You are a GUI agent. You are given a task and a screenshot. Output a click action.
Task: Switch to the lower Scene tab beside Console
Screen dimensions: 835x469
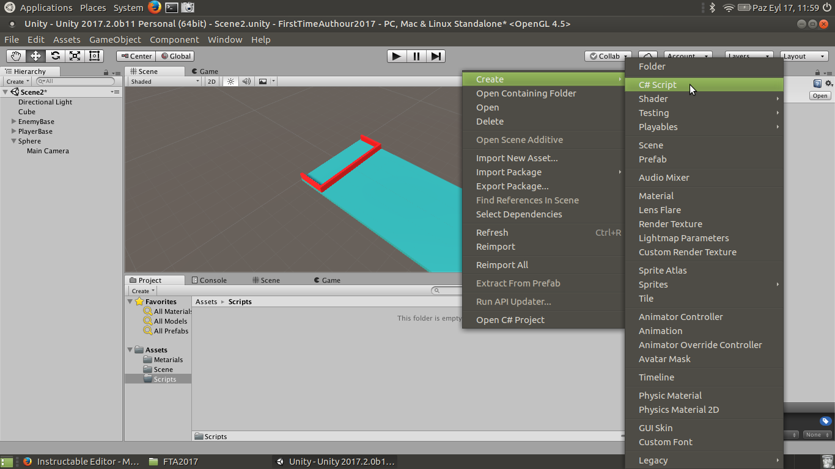266,280
